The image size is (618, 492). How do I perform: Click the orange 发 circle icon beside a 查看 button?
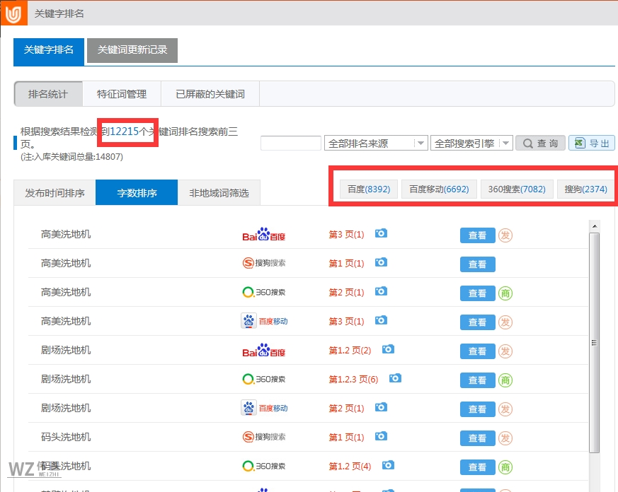[505, 235]
